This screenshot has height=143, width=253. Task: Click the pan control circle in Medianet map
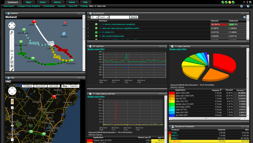click(12, 26)
